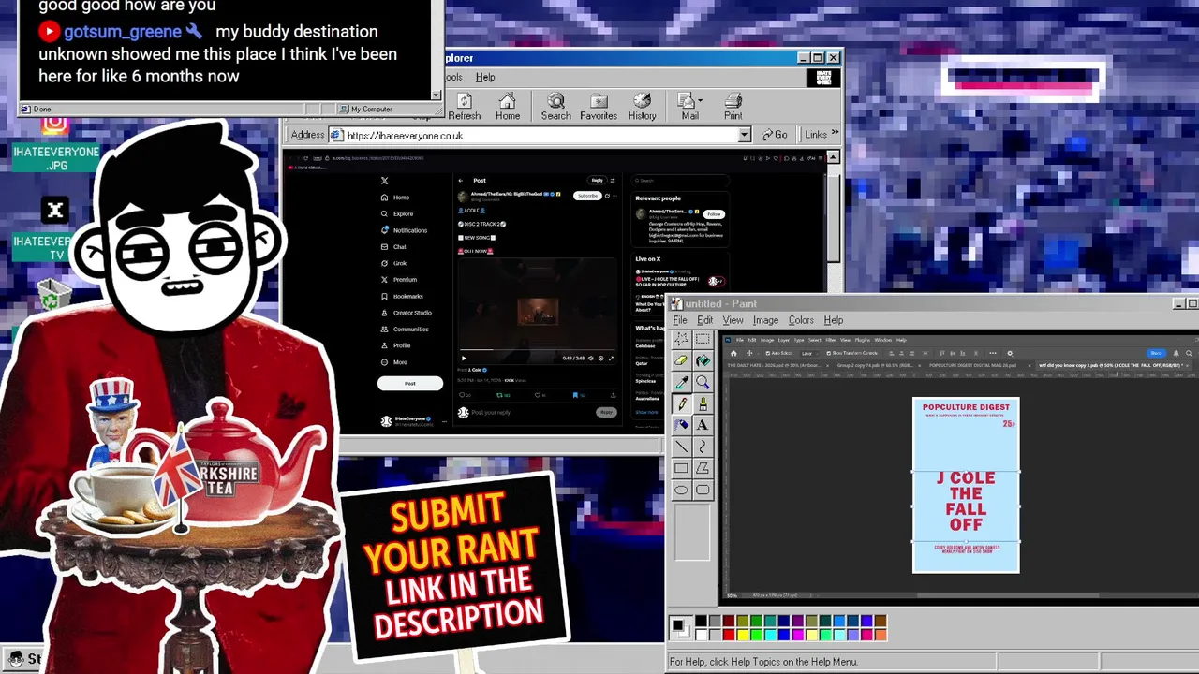Image resolution: width=1199 pixels, height=674 pixels.
Task: Click the blue Share button in Photoshop
Action: click(x=1156, y=353)
